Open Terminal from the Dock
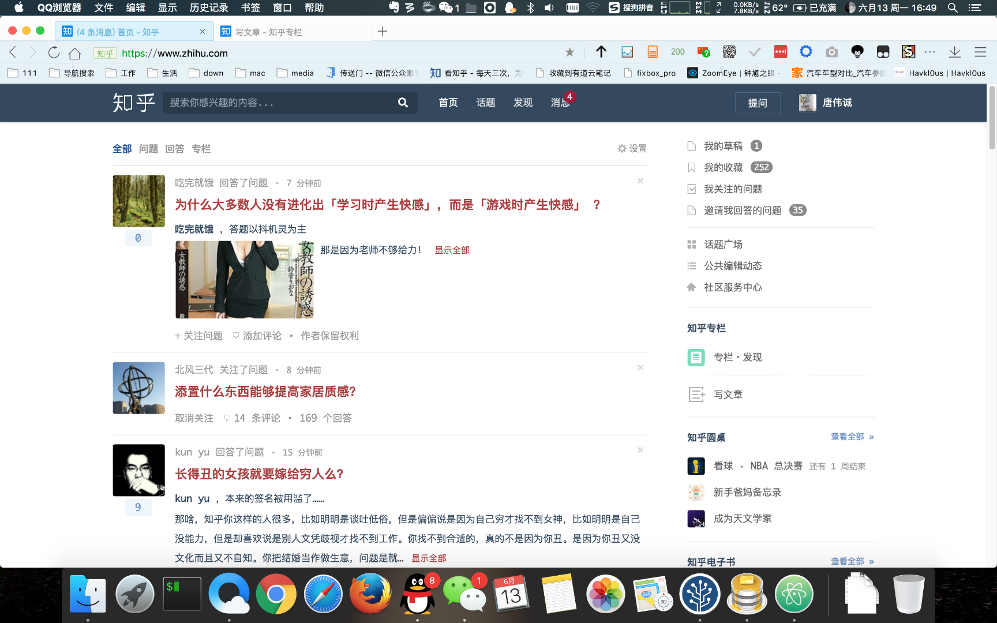Viewport: 997px width, 623px height. [x=182, y=594]
